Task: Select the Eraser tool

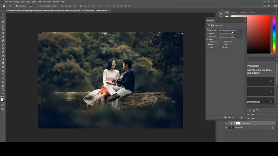Action: (x=3, y=56)
